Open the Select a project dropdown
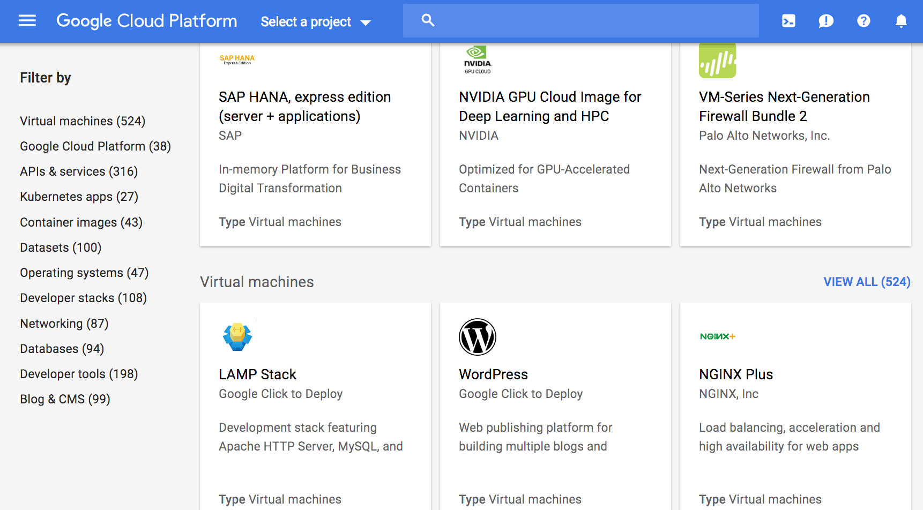Screen dimensions: 923x510 [x=316, y=22]
